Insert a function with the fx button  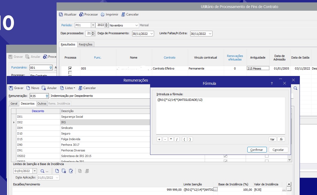281,139
